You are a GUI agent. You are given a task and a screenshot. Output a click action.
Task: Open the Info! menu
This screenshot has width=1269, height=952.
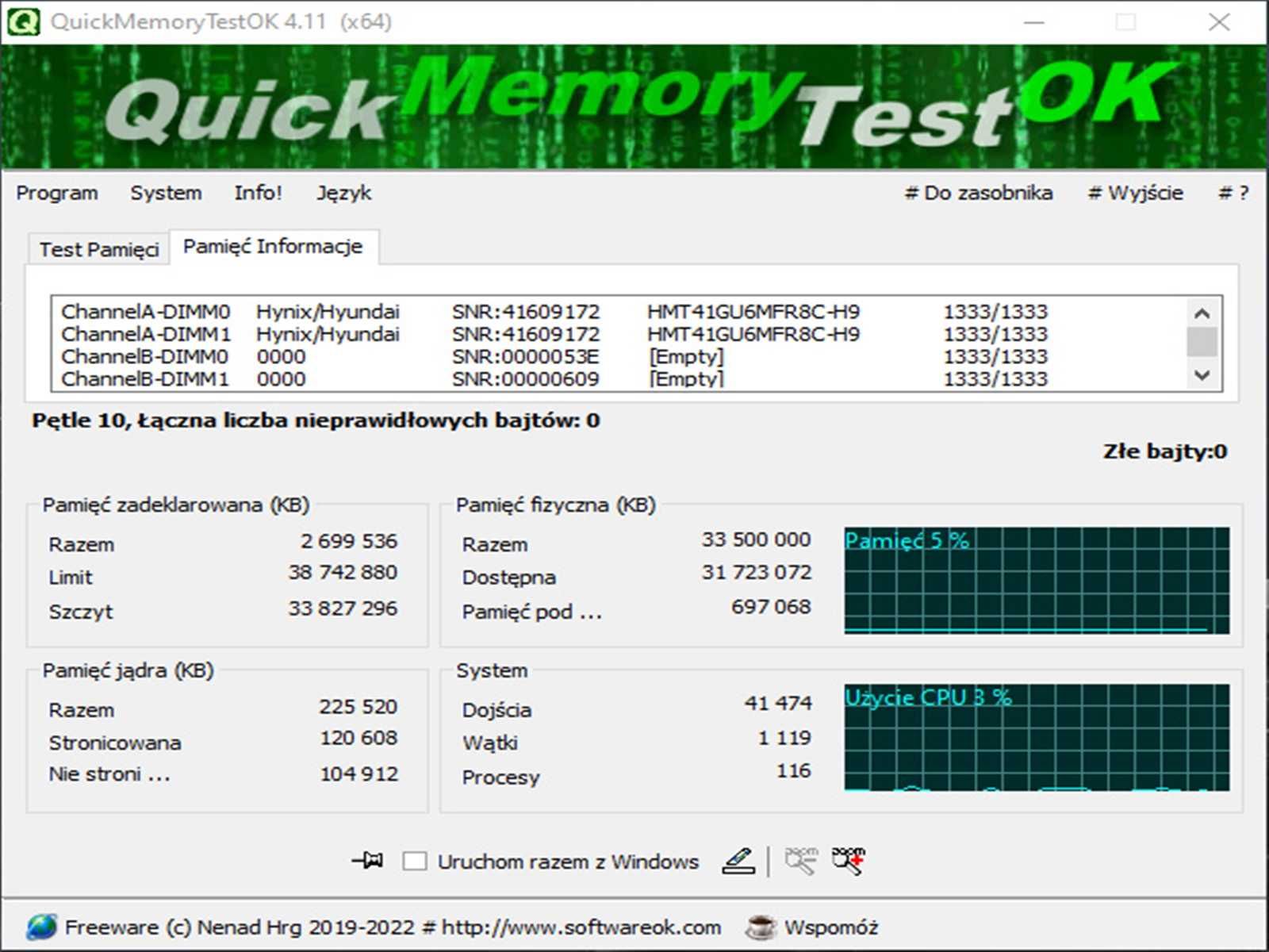tap(258, 193)
